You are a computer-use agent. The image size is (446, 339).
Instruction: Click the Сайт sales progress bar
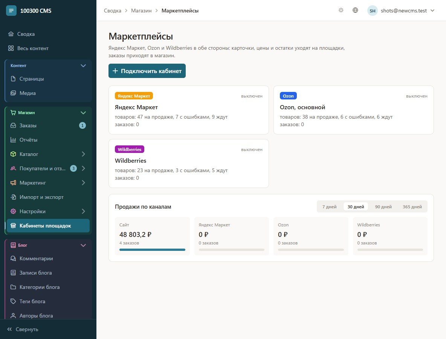click(x=152, y=250)
